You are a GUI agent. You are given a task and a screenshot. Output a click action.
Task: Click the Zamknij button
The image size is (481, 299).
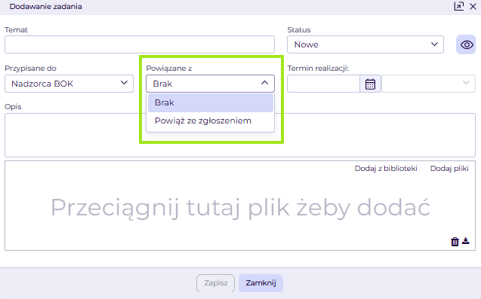coord(261,283)
